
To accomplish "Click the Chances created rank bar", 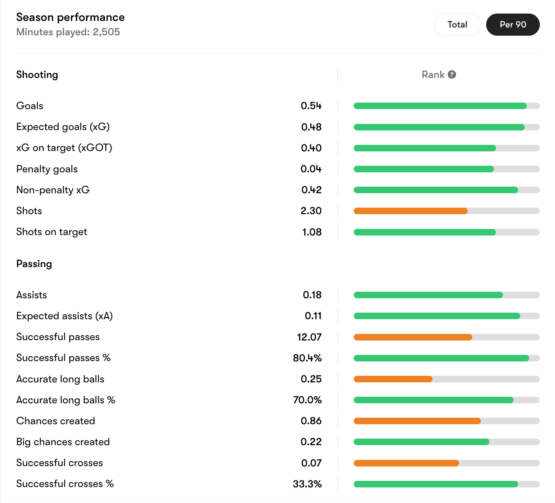I will [446, 421].
